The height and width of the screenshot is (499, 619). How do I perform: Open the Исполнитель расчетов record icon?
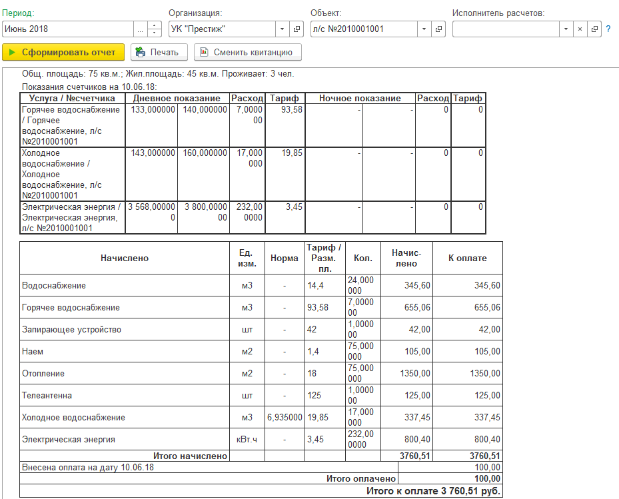coord(594,29)
